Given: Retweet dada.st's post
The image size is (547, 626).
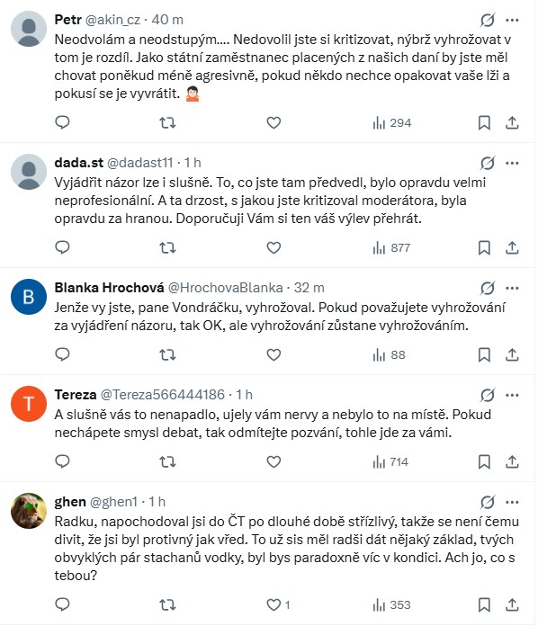Looking at the screenshot, I should [x=166, y=247].
